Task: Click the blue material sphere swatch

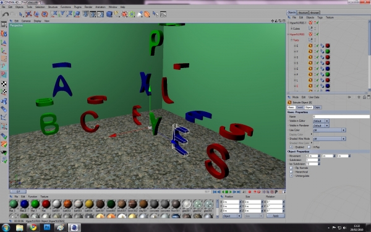Action: 24,204
